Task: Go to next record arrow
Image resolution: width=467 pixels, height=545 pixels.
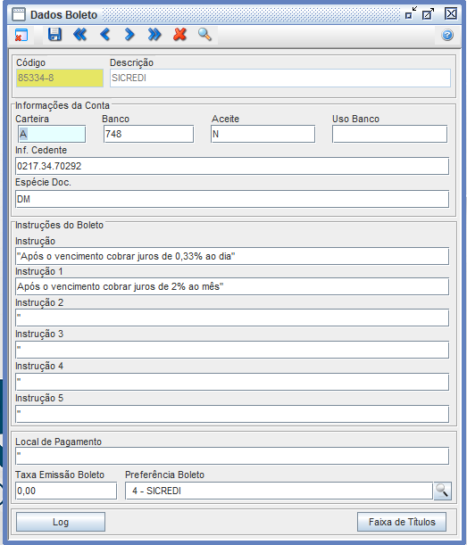Action: (129, 35)
